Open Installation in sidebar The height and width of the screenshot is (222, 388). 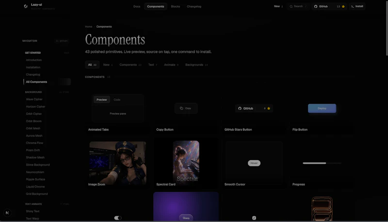point(33,67)
